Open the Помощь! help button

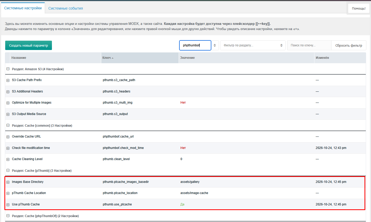[359, 8]
